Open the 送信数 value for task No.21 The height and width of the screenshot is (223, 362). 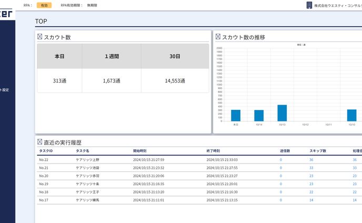[x=281, y=168]
